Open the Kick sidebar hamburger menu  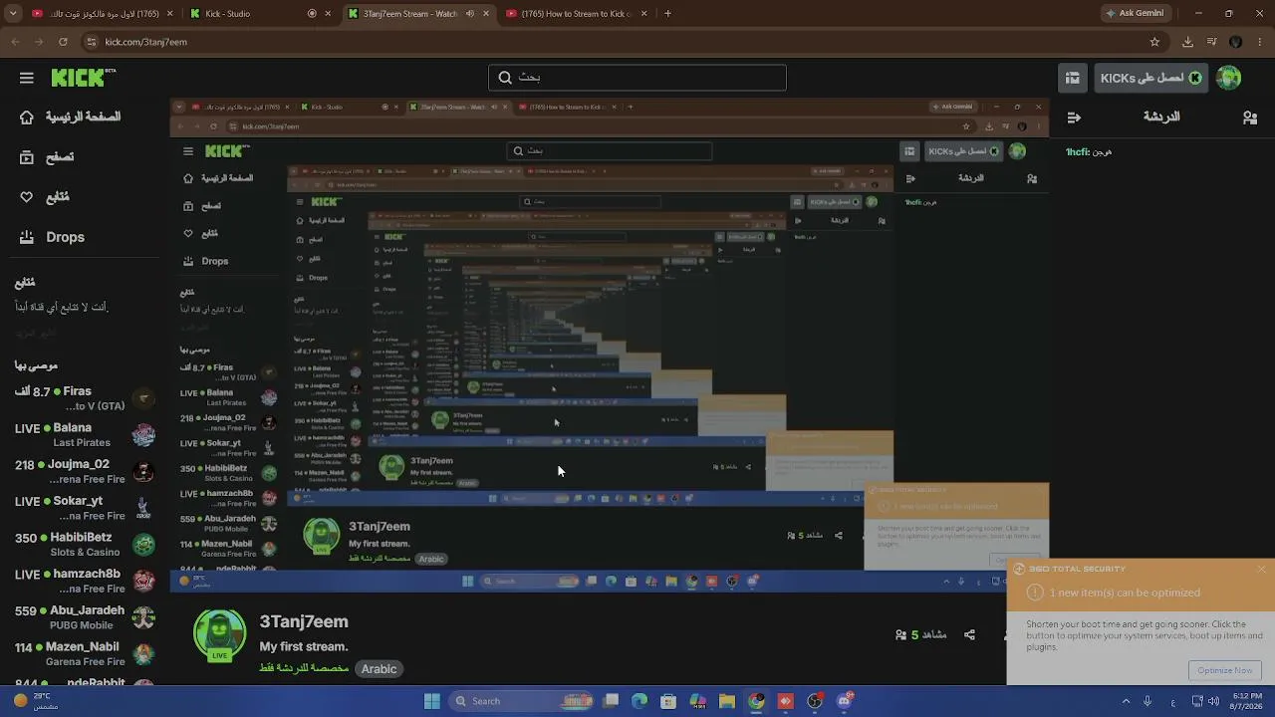[27, 78]
